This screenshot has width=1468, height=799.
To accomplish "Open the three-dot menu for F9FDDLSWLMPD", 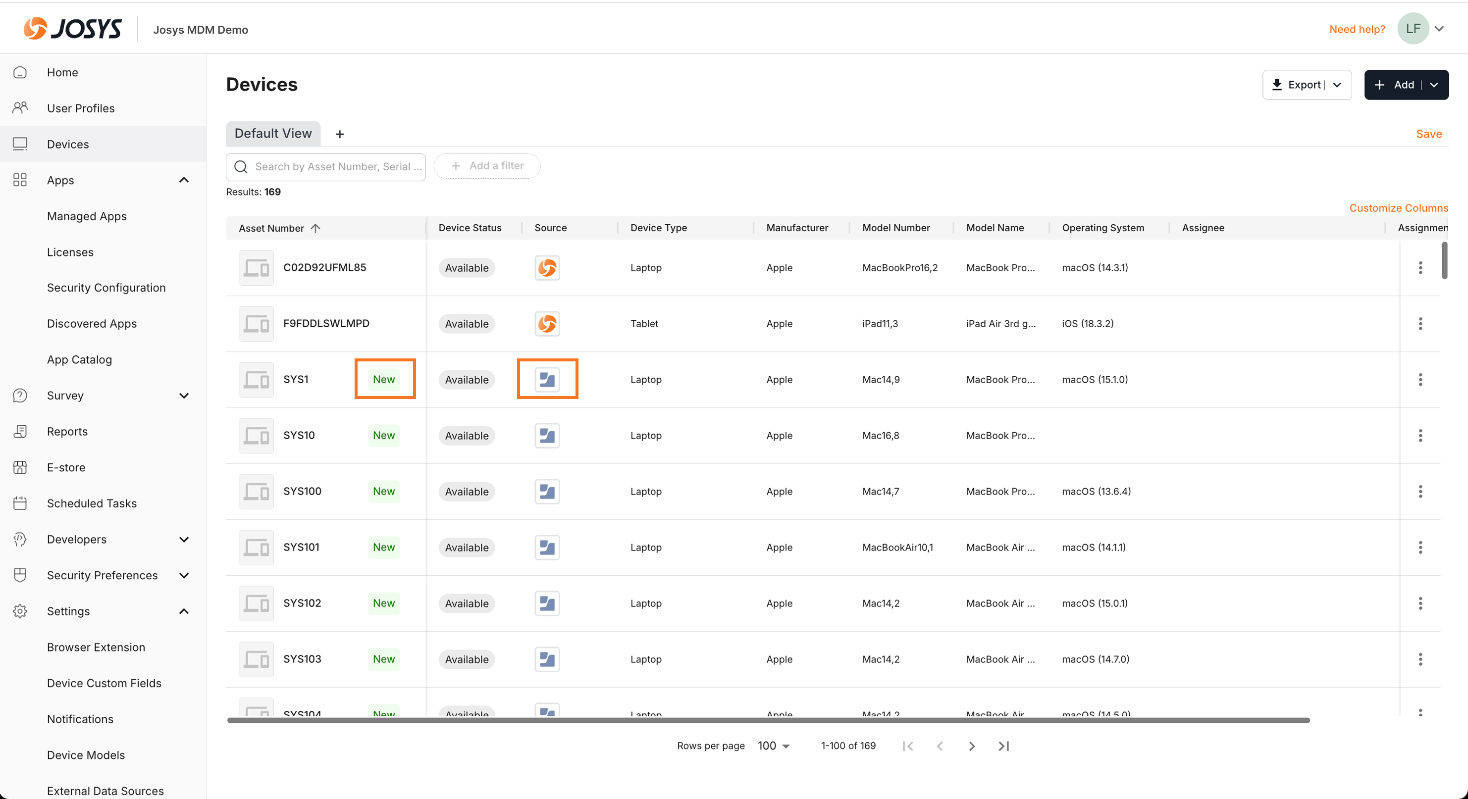I will [1420, 323].
